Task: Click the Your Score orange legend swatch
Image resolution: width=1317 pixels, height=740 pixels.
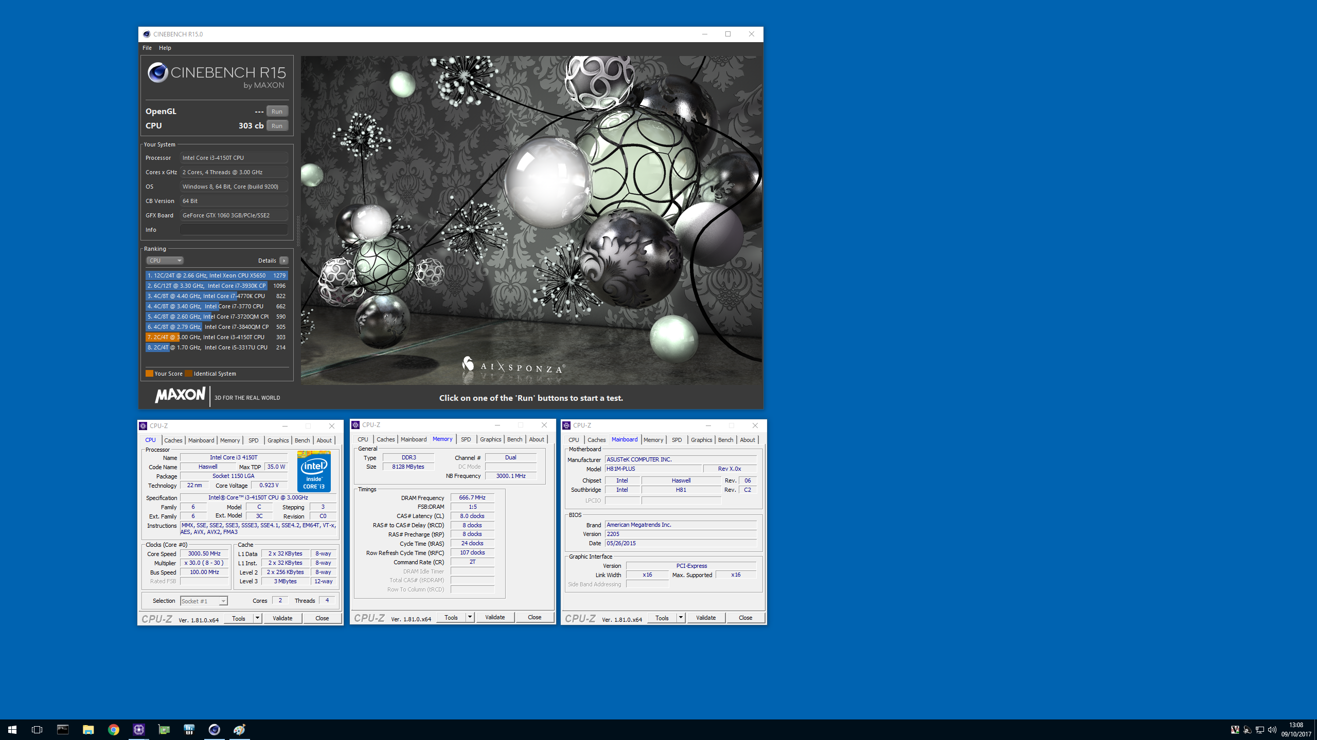Action: pos(149,374)
